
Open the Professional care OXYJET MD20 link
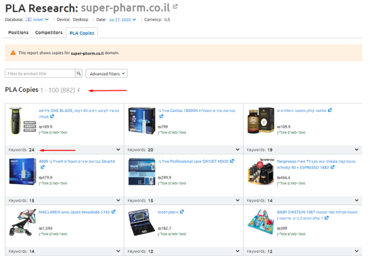[193, 161]
